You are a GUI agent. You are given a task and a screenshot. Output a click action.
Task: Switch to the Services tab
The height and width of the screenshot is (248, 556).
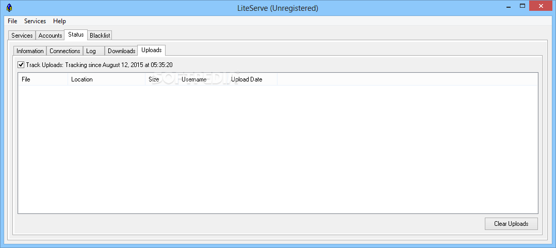pos(22,36)
